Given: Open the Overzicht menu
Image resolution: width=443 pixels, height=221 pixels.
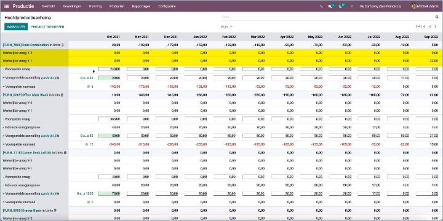Looking at the screenshot, I should 49,6.
